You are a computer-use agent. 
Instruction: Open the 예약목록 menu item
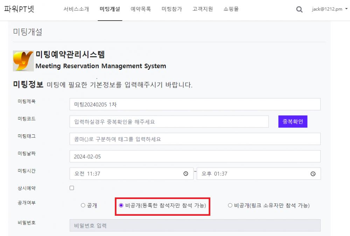tap(141, 9)
